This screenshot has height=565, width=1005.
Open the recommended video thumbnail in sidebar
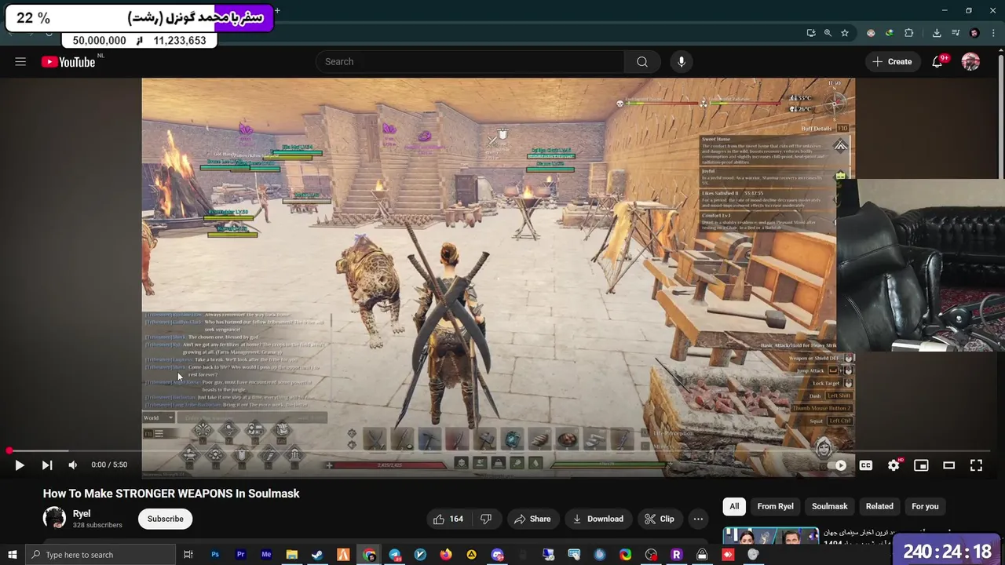[770, 535]
